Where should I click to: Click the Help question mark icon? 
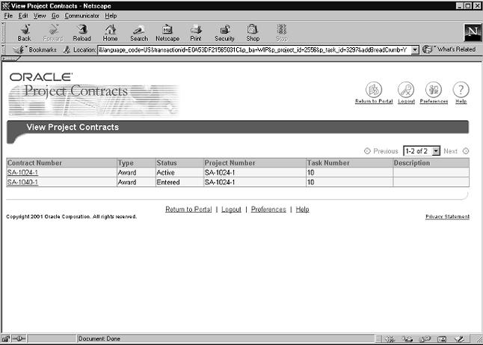[x=461, y=90]
